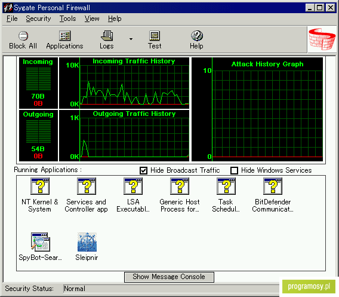Select the NT Kernel & System icon
The height and width of the screenshot is (297, 339).
coord(40,186)
